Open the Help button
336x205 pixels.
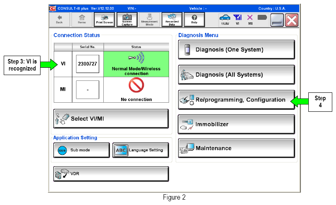[x=194, y=20]
